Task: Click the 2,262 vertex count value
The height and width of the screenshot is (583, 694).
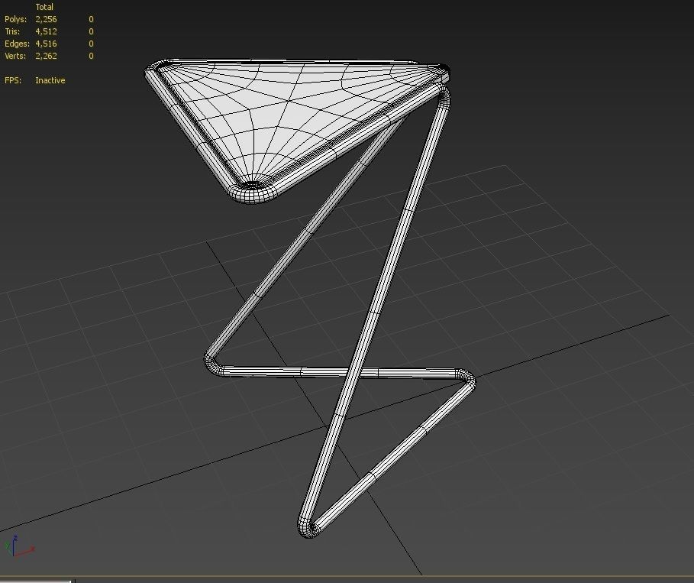Action: pyautogui.click(x=46, y=56)
